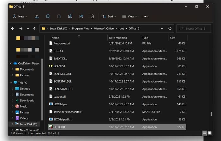The width and height of the screenshot is (221, 141).
Task: Click the SCANPST application icon
Action: pos(51,66)
